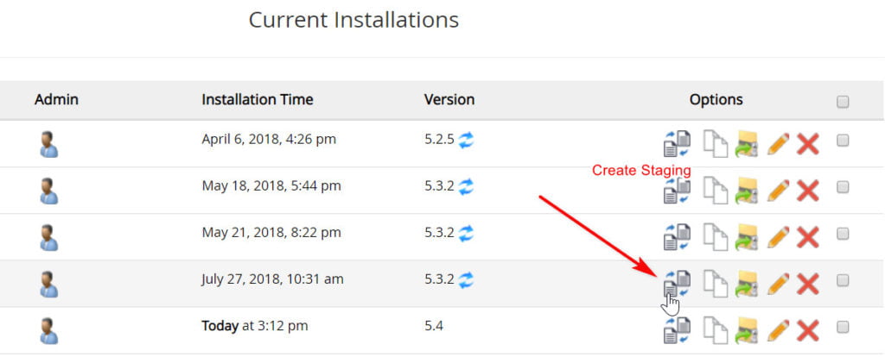Check the April 6, 2018 row checkbox
Screen dimensions: 885x357
tap(843, 141)
